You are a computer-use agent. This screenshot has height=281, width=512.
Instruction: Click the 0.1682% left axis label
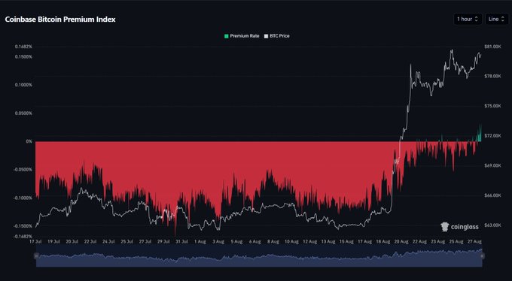pos(23,47)
